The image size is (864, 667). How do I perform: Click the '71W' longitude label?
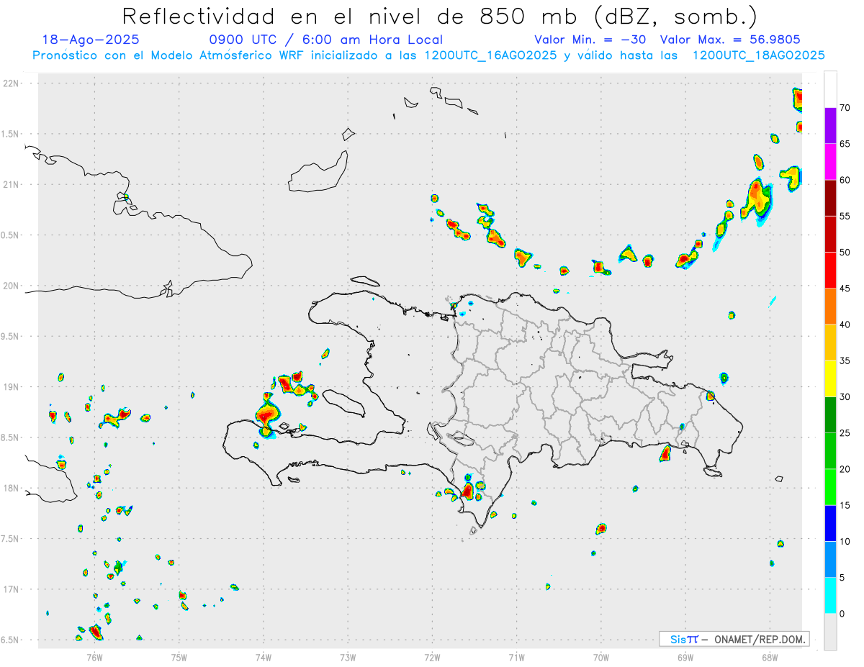[x=516, y=658]
